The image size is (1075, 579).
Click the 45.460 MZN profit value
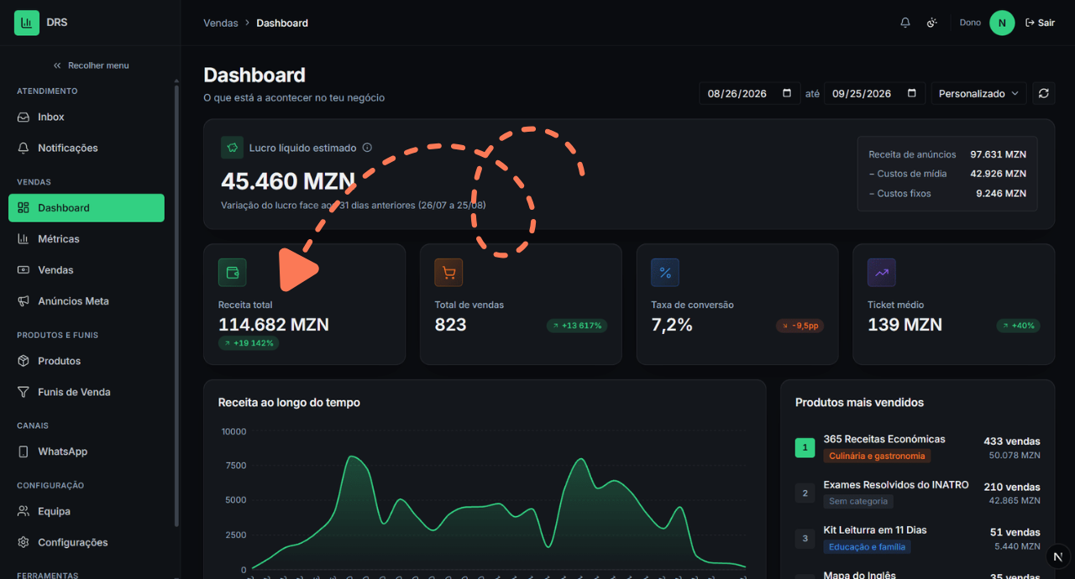coord(288,181)
